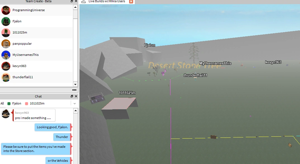Click the cloud icon on the place tab
This screenshot has width=300, height=164.
point(84,2)
